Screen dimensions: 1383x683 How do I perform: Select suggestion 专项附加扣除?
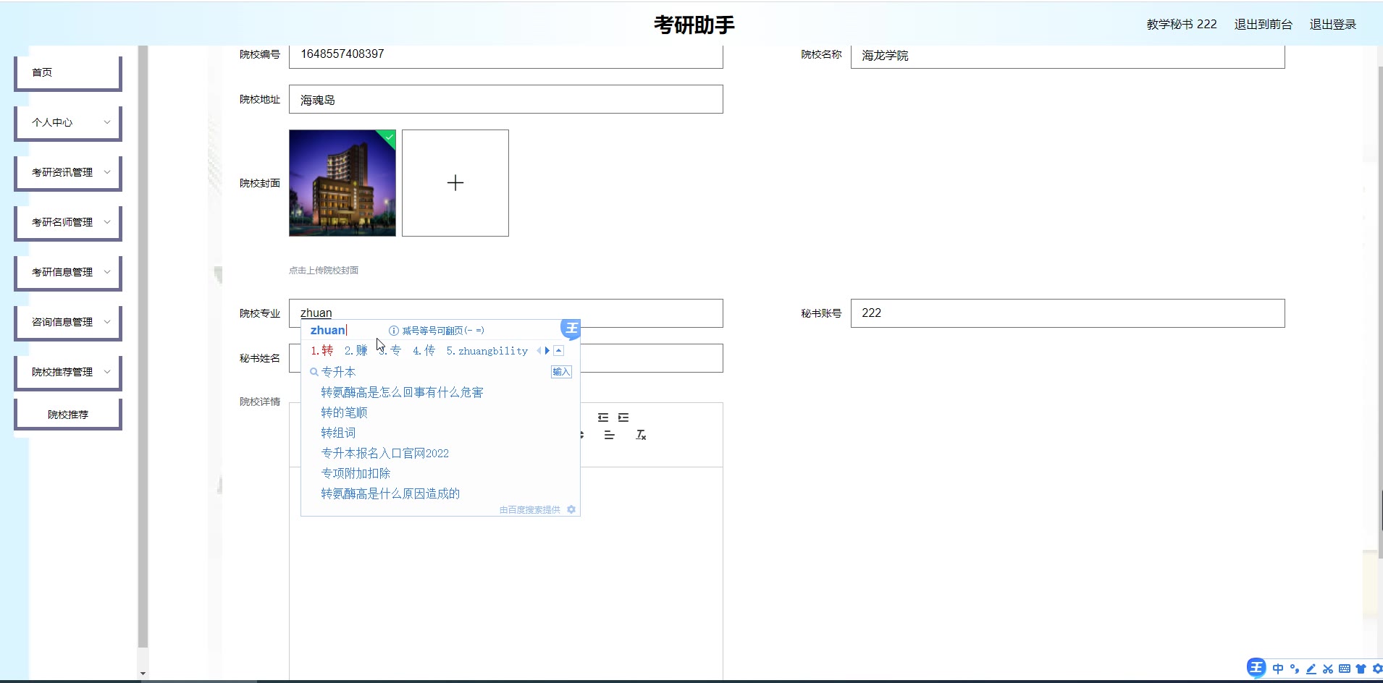point(356,473)
